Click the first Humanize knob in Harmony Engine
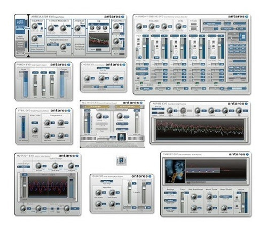This screenshot has height=232, width=267. point(139,26)
